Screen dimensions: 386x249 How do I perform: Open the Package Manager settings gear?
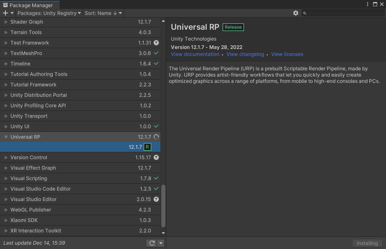[296, 13]
